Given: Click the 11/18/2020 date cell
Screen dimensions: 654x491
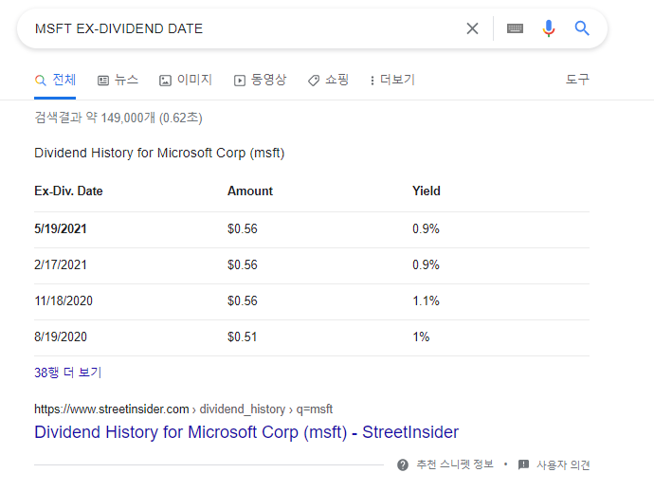Looking at the screenshot, I should 64,300.
